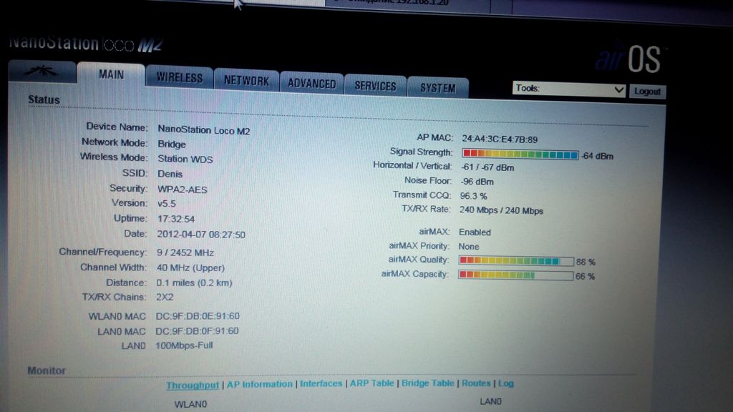Open the Ubiquiti logo tab
733x412 pixels.
click(42, 72)
